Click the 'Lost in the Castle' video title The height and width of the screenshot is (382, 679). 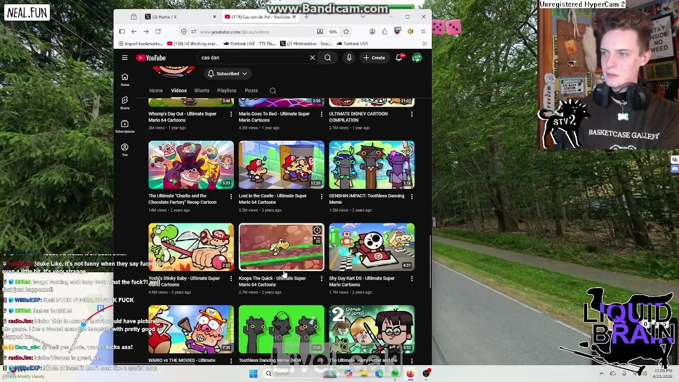273,199
